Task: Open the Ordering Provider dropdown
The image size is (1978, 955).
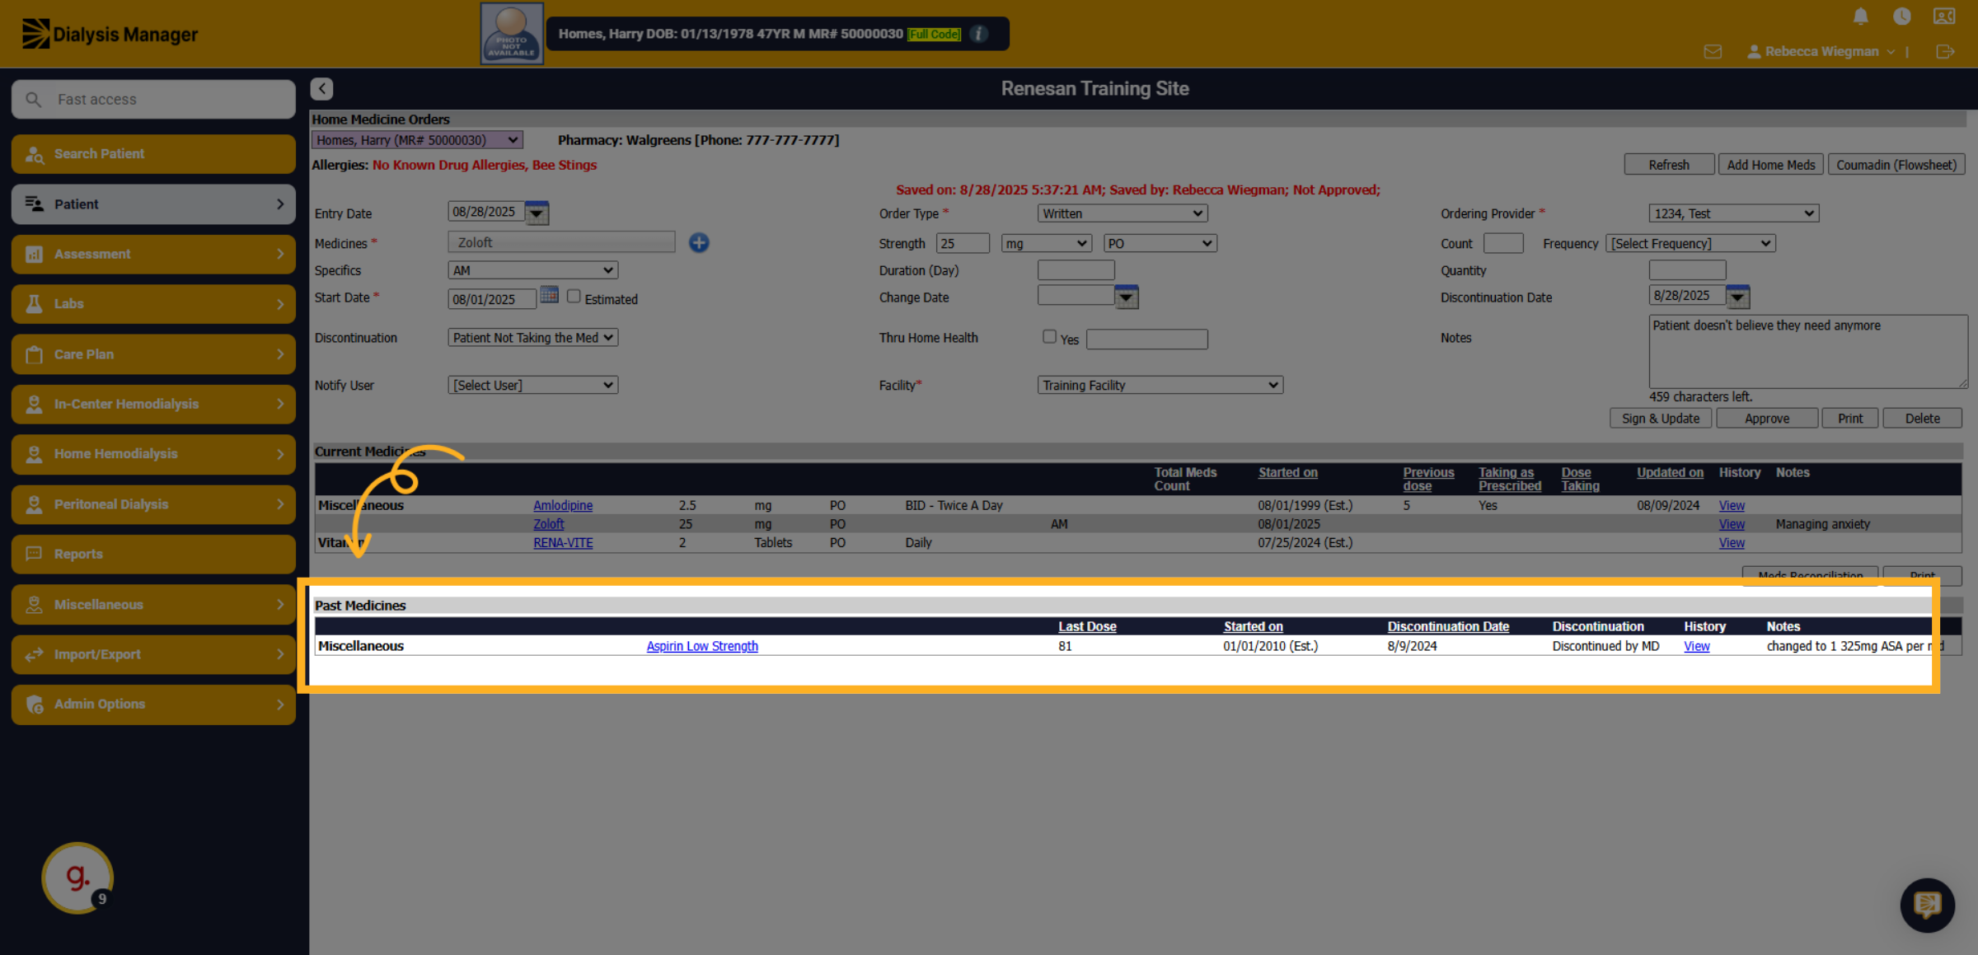Action: point(1733,213)
